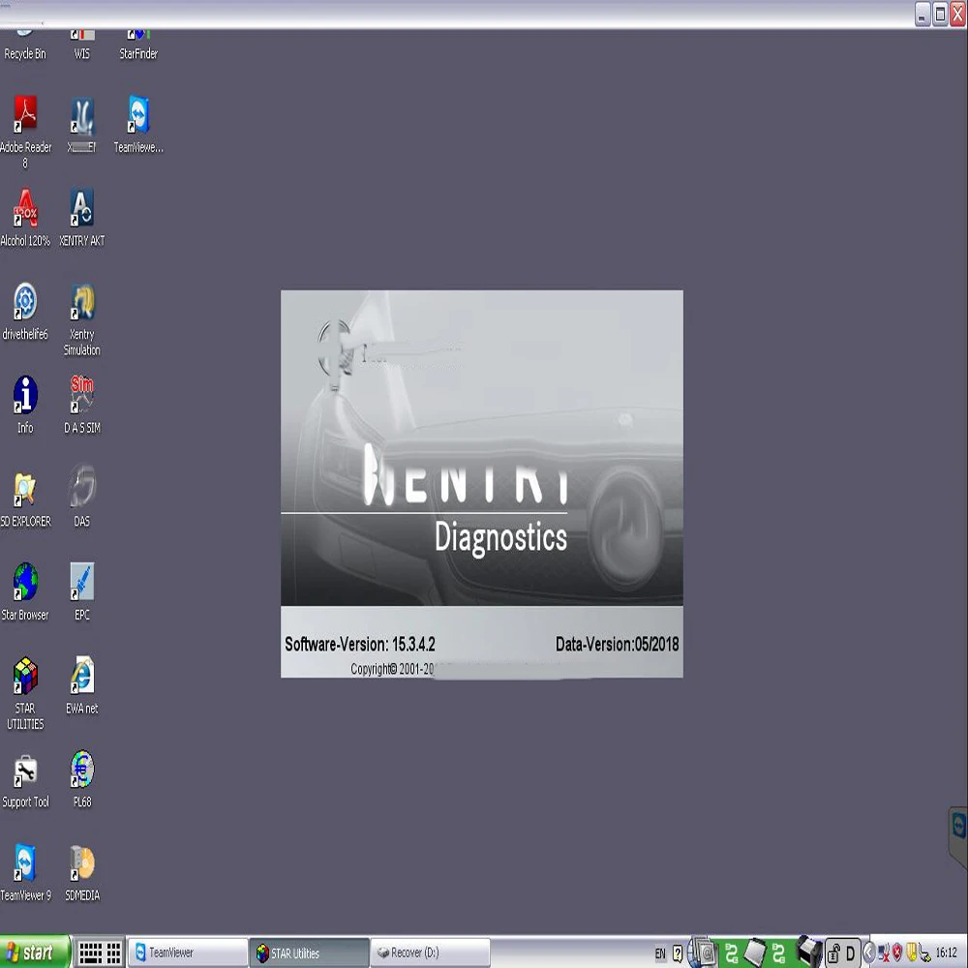Click the globe address book taskbar icon

click(x=702, y=953)
